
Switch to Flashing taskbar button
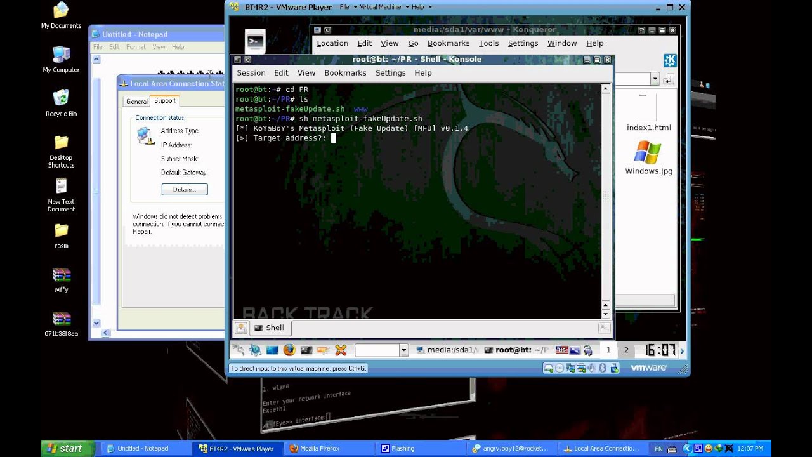tap(421, 448)
